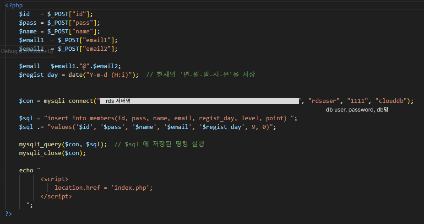Click the 'mysqli_connect' function name
Image resolution: width=424 pixels, height=224 pixels.
(x=68, y=101)
